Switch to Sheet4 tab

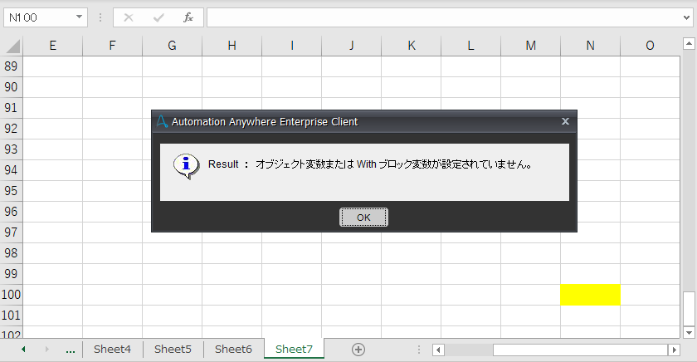113,349
